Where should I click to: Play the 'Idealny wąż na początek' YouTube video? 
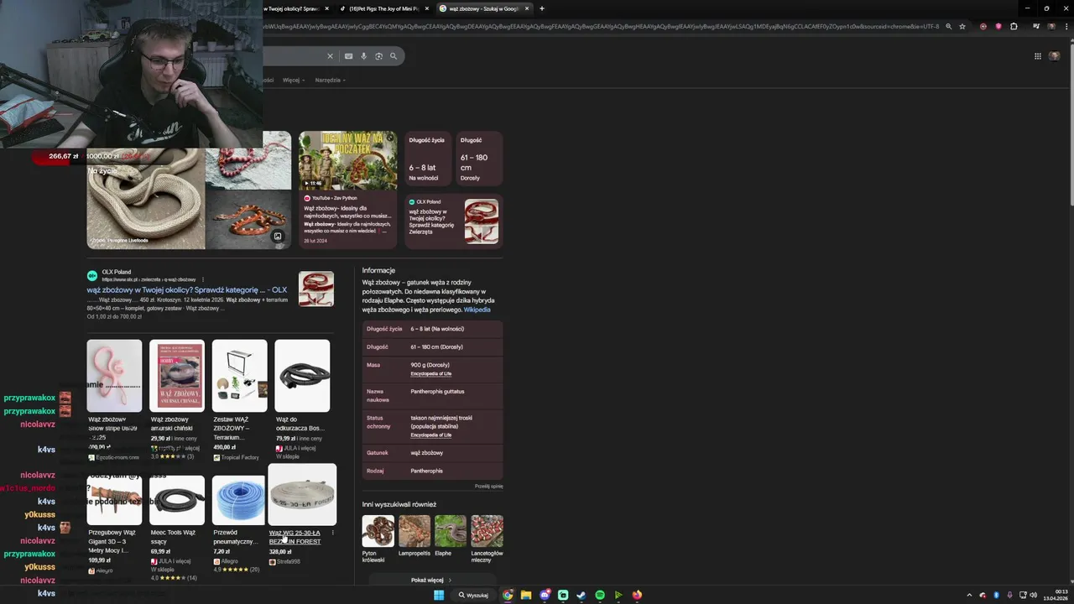pyautogui.click(x=347, y=160)
